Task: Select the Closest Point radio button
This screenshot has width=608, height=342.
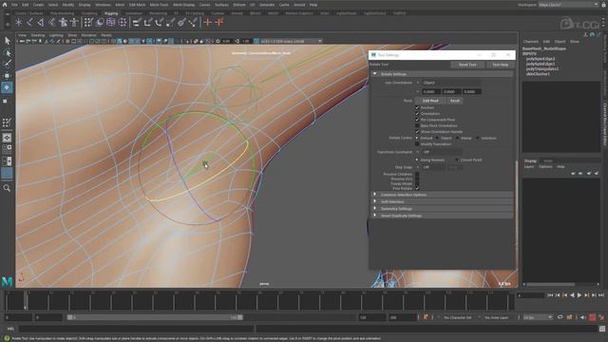Action: pyautogui.click(x=456, y=160)
